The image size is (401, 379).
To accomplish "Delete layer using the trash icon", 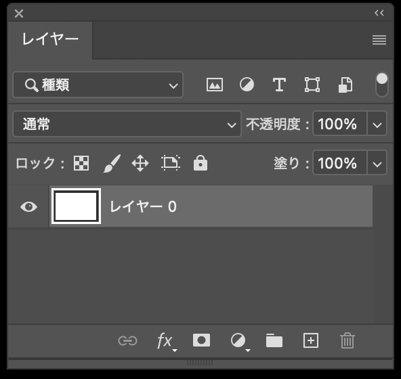I will 347,340.
